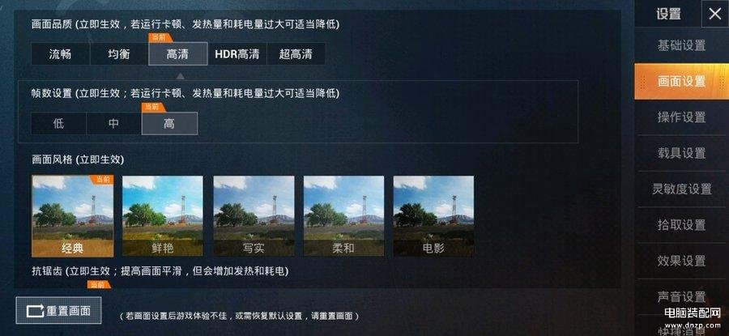The height and width of the screenshot is (336, 729).
Task: Close the settings panel with X
Action: [x=714, y=14]
